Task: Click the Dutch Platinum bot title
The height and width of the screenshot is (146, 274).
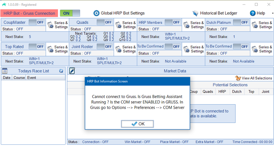Action: (x=219, y=22)
